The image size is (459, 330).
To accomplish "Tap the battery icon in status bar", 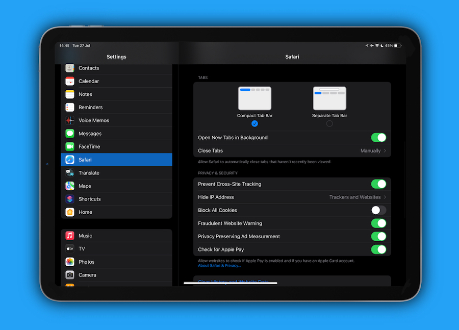I will tap(397, 46).
